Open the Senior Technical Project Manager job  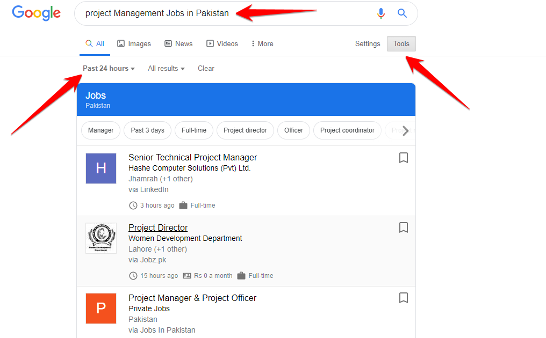[x=192, y=158]
